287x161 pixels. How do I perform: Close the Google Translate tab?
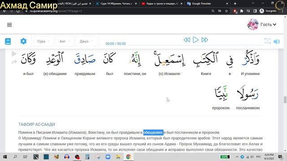click(x=227, y=4)
